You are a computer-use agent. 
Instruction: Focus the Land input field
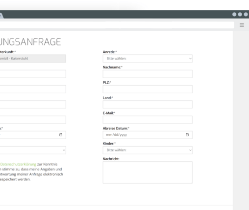coord(148,105)
